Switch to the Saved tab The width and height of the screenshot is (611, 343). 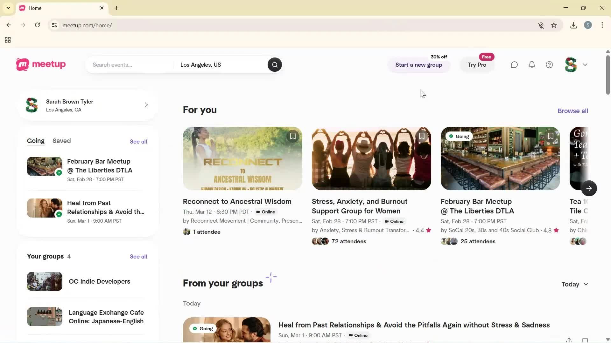tap(61, 141)
